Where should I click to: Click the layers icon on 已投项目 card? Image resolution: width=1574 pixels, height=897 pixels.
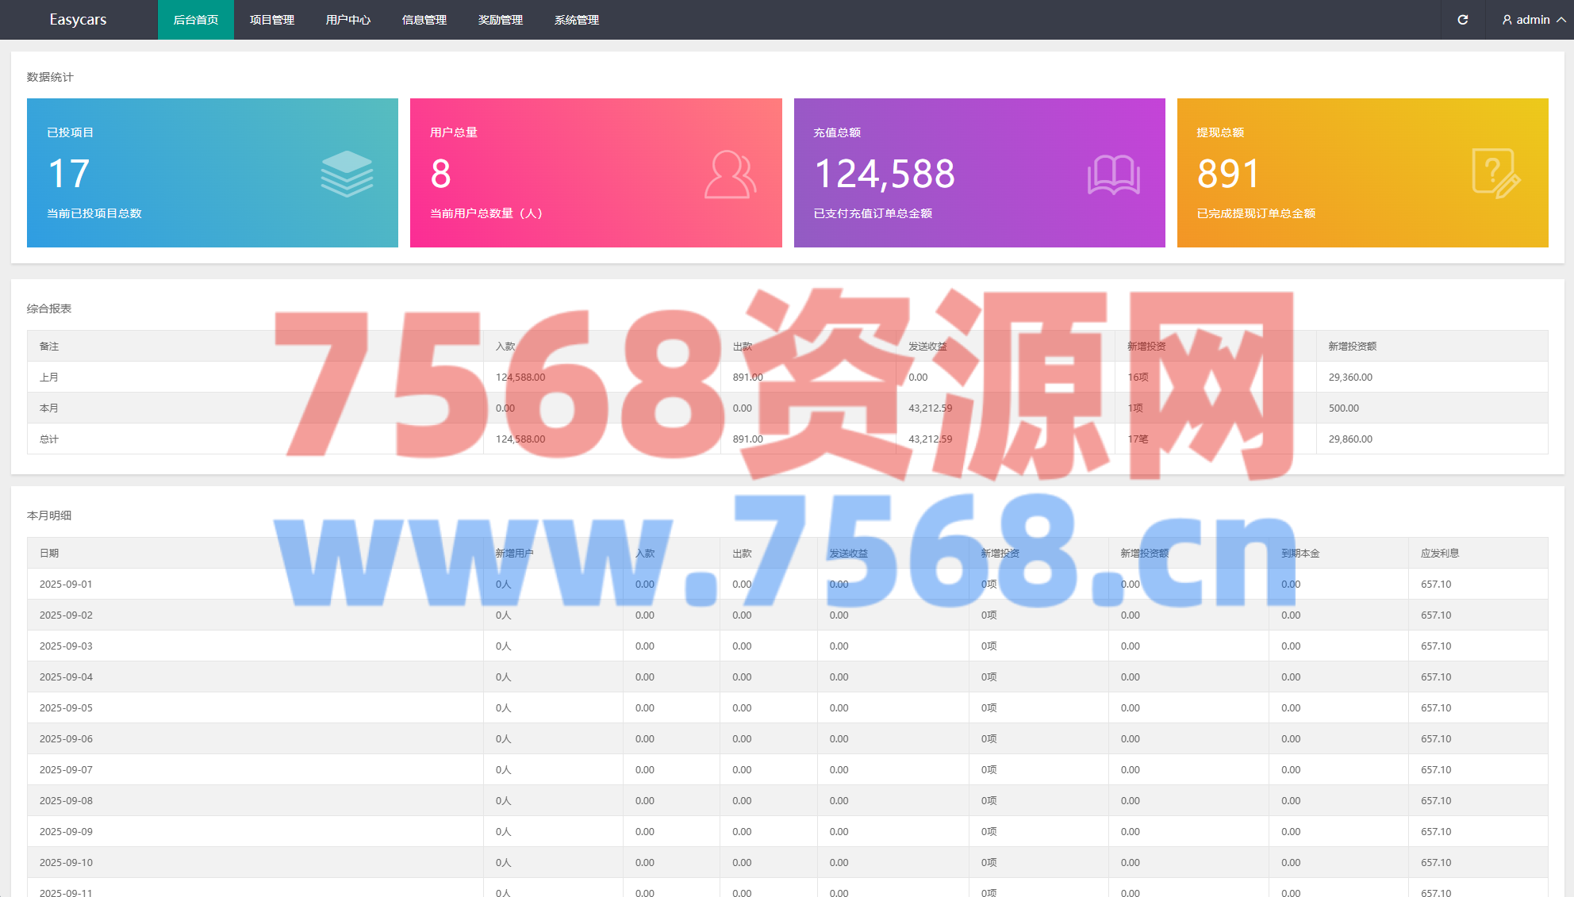[x=347, y=174]
